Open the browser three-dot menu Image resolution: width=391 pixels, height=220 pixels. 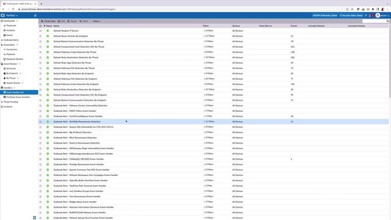[388, 9]
